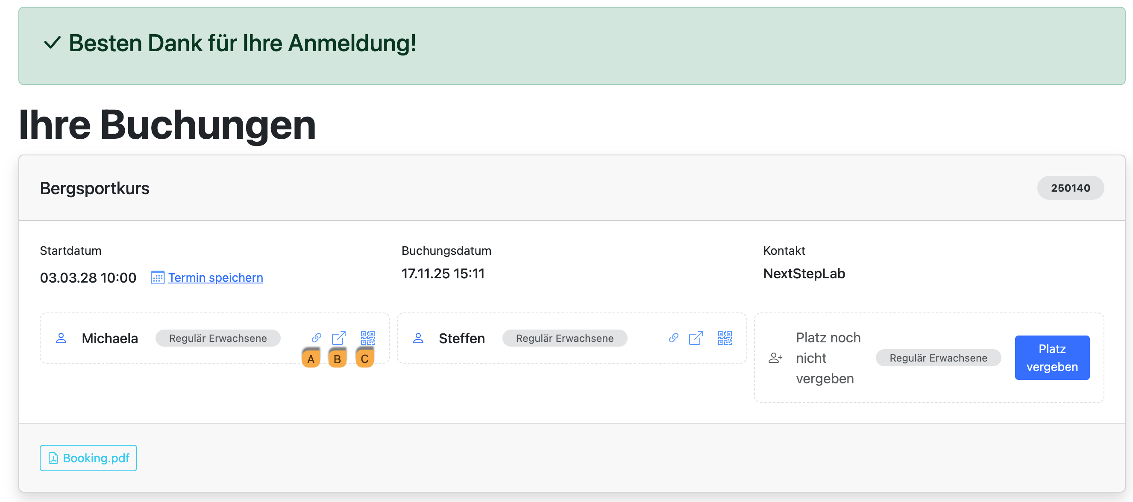Viewport: 1133px width, 502px height.
Task: Click Steffen's copy link icon
Action: point(673,338)
